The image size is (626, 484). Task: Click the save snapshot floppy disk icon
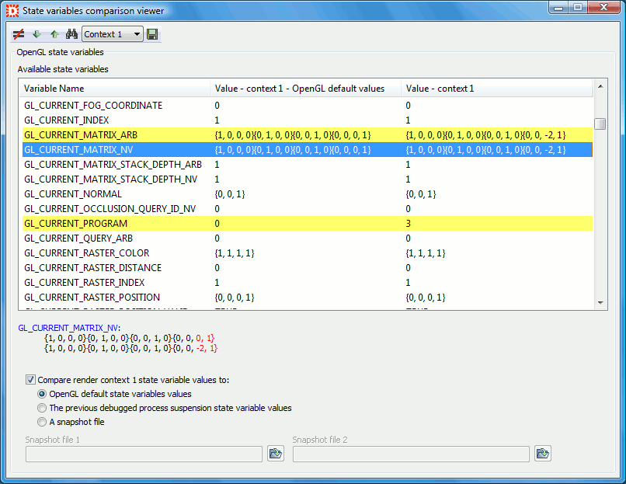(x=152, y=34)
